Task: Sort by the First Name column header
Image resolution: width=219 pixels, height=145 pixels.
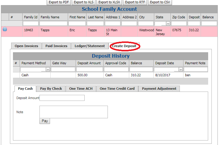Action: click(77, 17)
